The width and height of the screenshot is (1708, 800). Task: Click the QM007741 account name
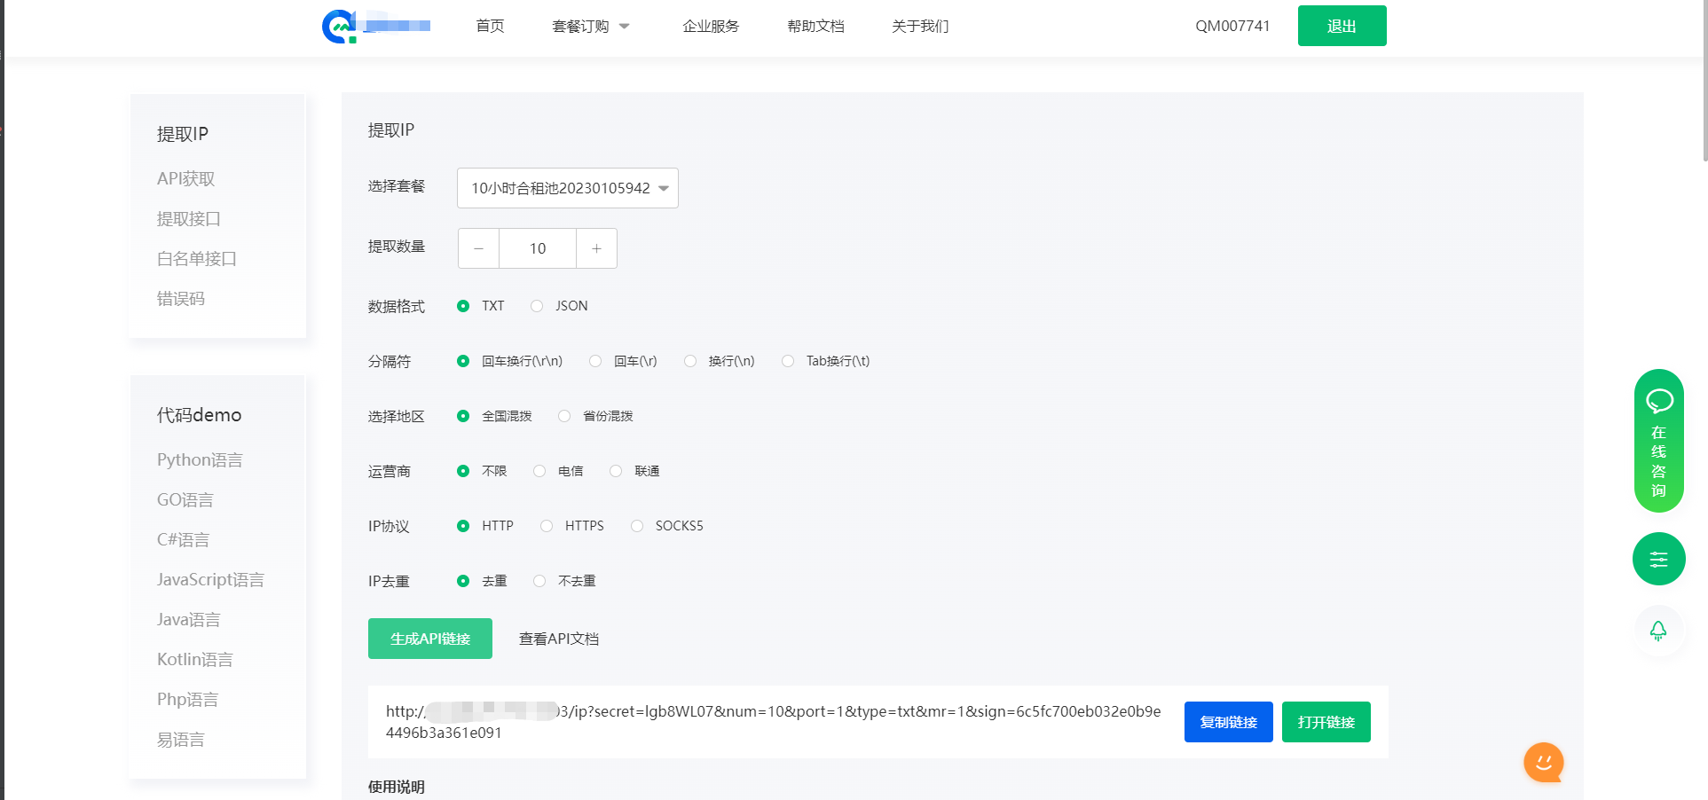[x=1232, y=27]
